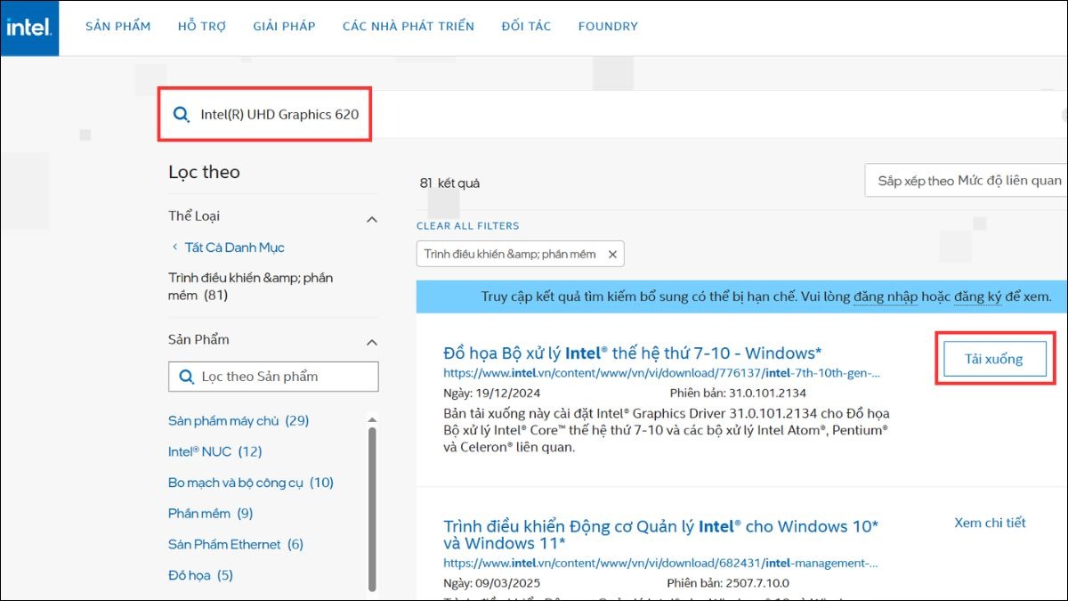Viewport: 1068px width, 601px height.
Task: Open the Sản Phẩm menu
Action: [x=118, y=26]
